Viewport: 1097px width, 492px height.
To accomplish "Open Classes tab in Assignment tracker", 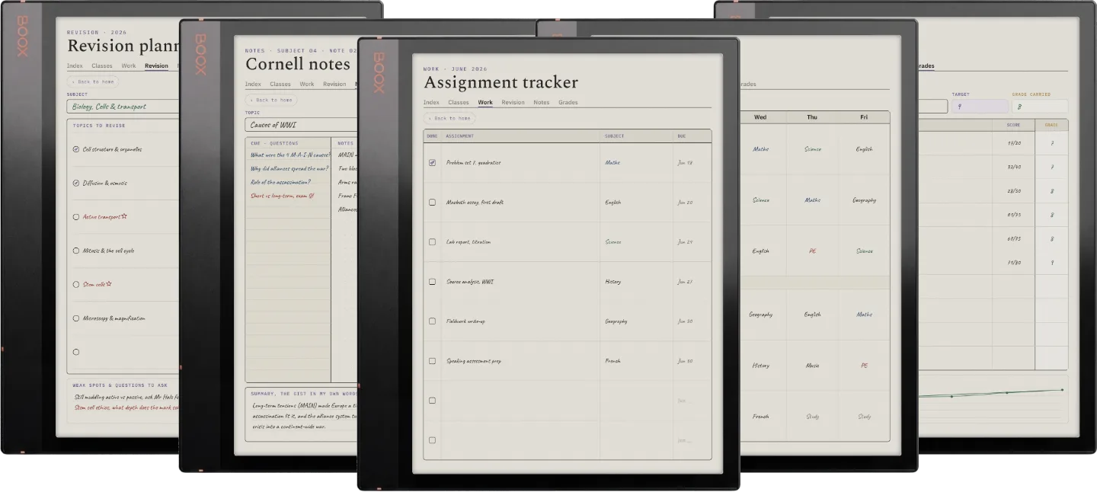I will 459,102.
